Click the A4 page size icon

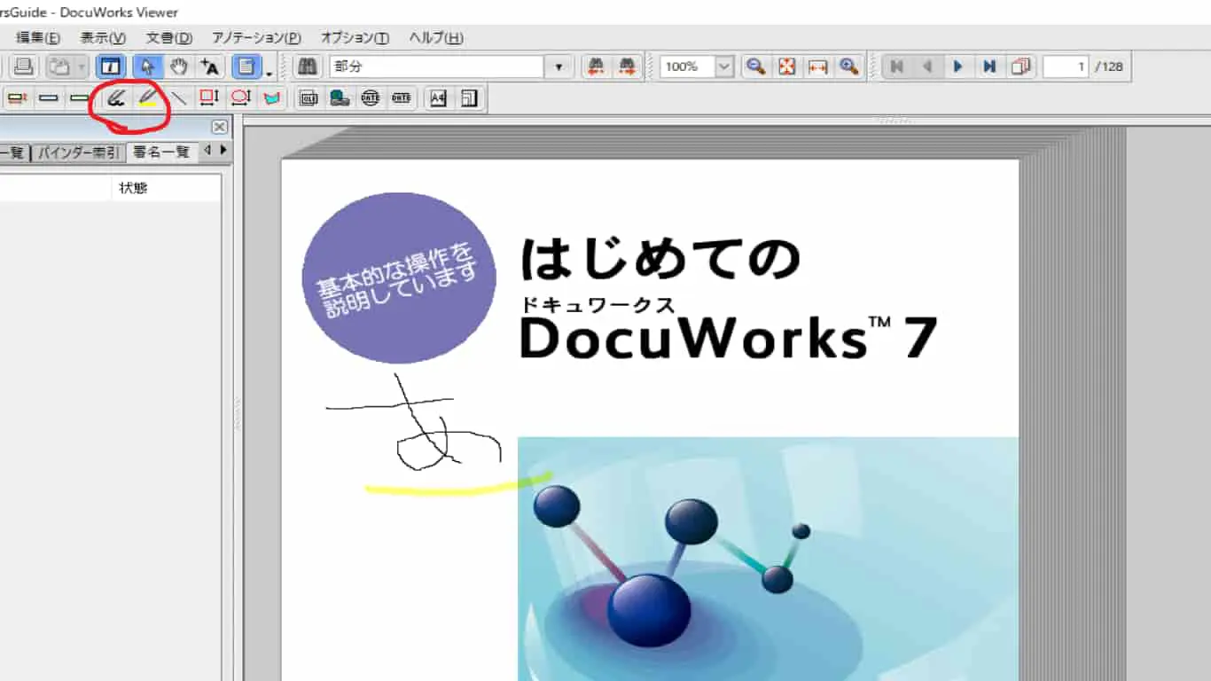(438, 98)
